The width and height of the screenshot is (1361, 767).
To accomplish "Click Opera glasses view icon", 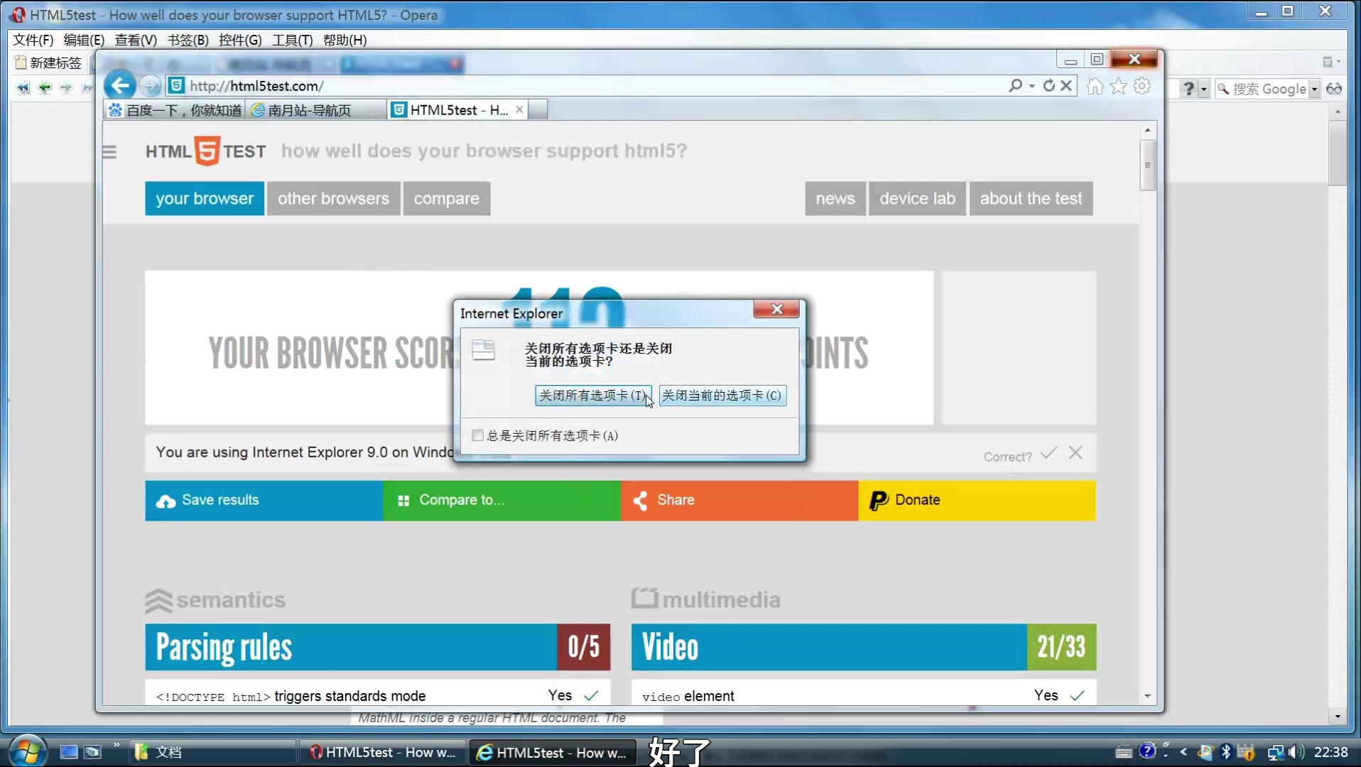I will click(x=1334, y=89).
